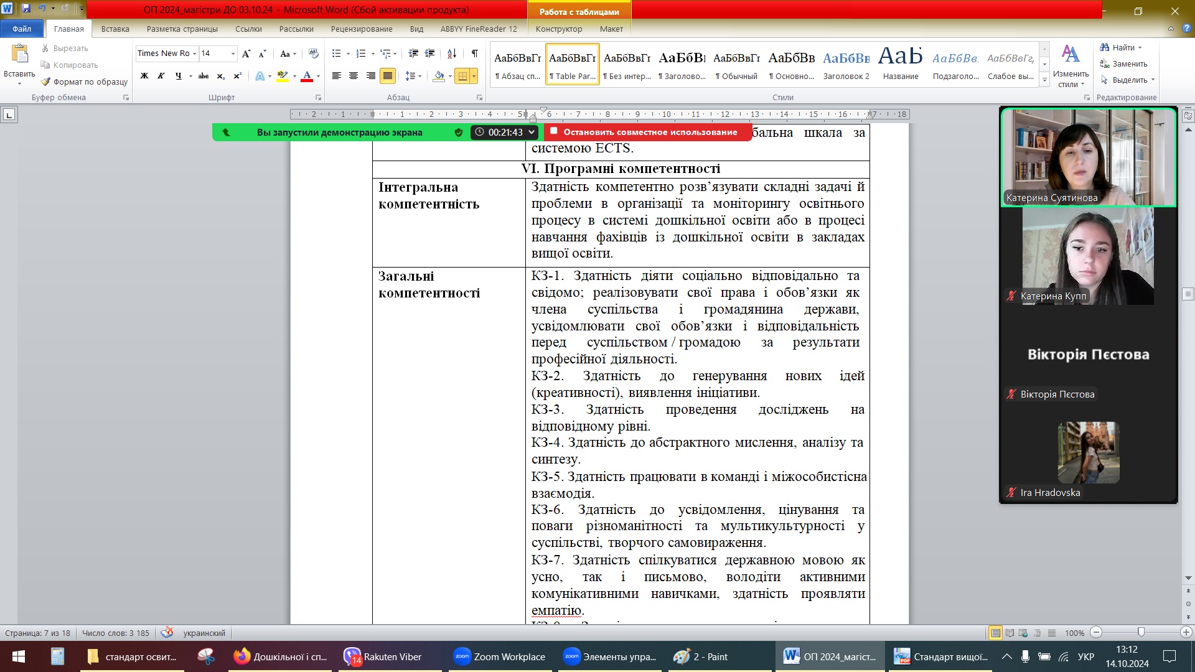Expand borders dropdown arrow

[x=474, y=76]
